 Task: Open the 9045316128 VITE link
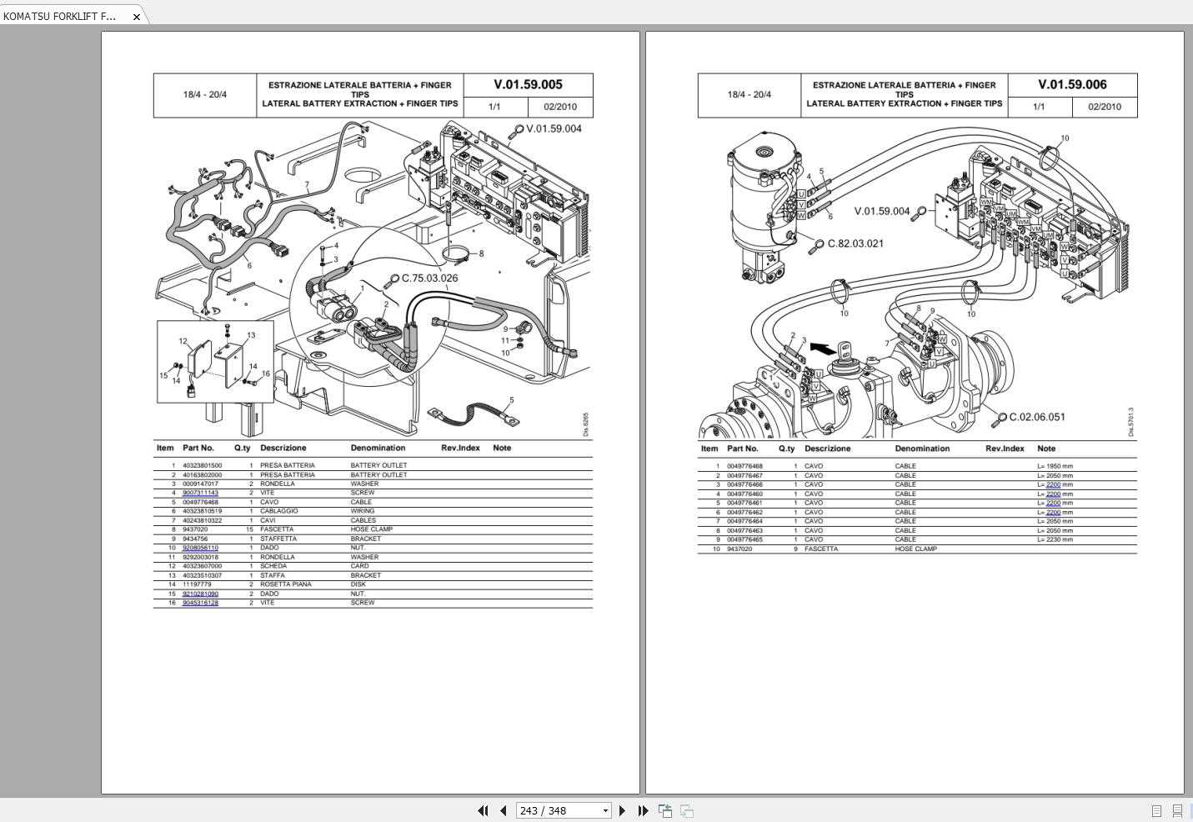tap(201, 602)
